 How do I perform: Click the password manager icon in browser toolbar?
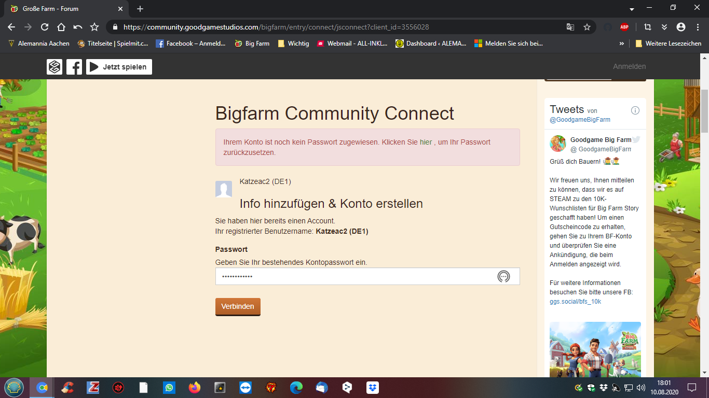tap(608, 27)
